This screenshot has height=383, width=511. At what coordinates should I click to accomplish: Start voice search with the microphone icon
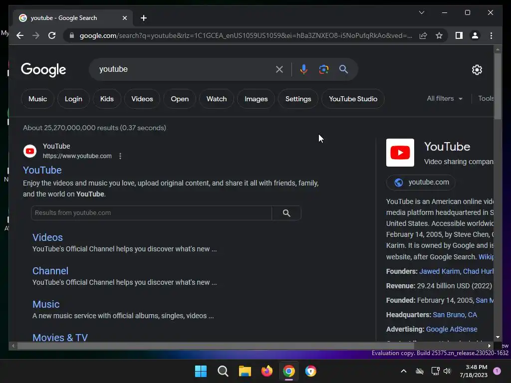coord(304,69)
